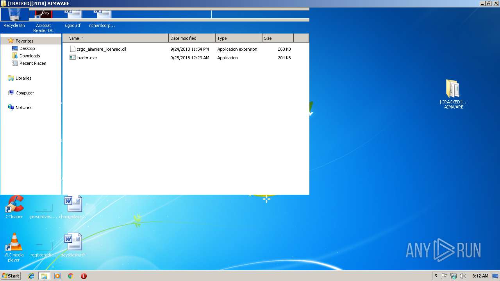Click the 204 KB size cell
Screen dimensions: 500x281
tap(284, 58)
